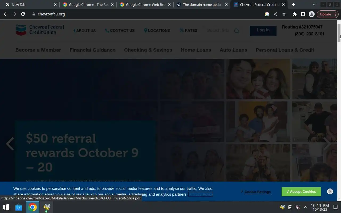
Task: Click the Chevron Federal Credit Union logo
Action: pyautogui.click(x=40, y=30)
